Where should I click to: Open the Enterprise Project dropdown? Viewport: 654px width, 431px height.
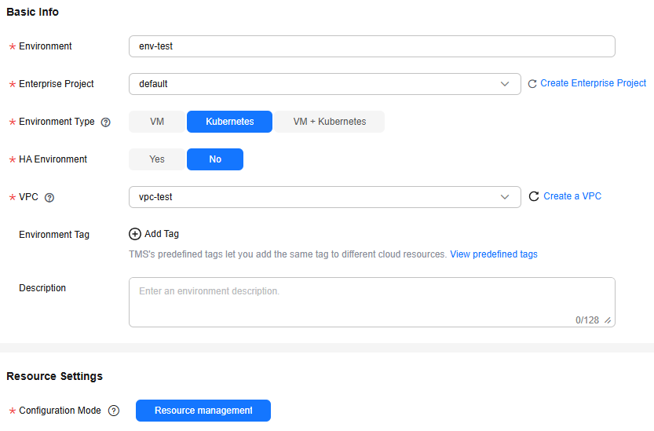click(x=325, y=84)
